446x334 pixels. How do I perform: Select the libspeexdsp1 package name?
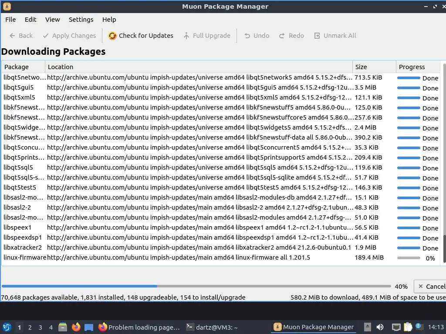pyautogui.click(x=23, y=237)
